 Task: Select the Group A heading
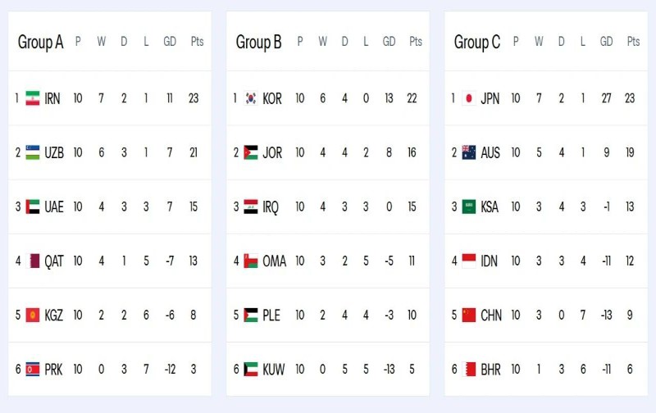(x=40, y=43)
